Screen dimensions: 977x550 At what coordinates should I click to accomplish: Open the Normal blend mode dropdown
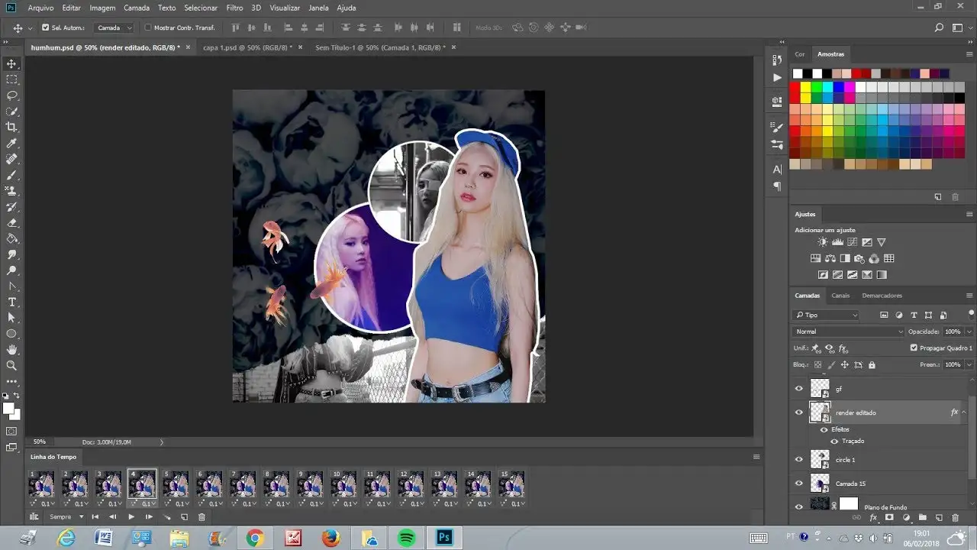[x=847, y=331]
